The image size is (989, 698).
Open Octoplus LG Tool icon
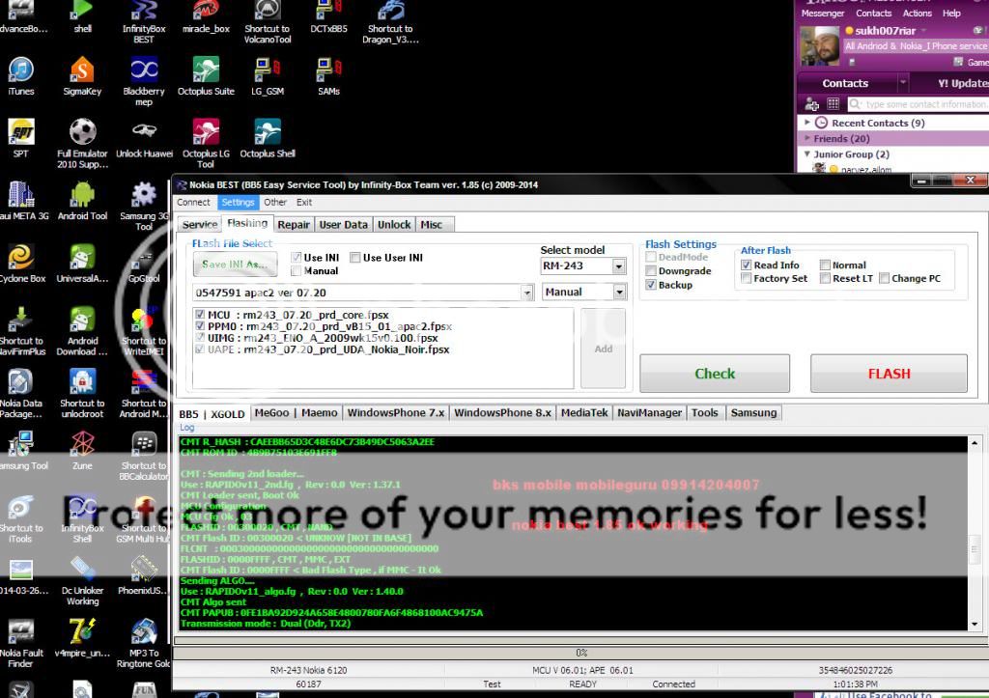click(x=206, y=143)
